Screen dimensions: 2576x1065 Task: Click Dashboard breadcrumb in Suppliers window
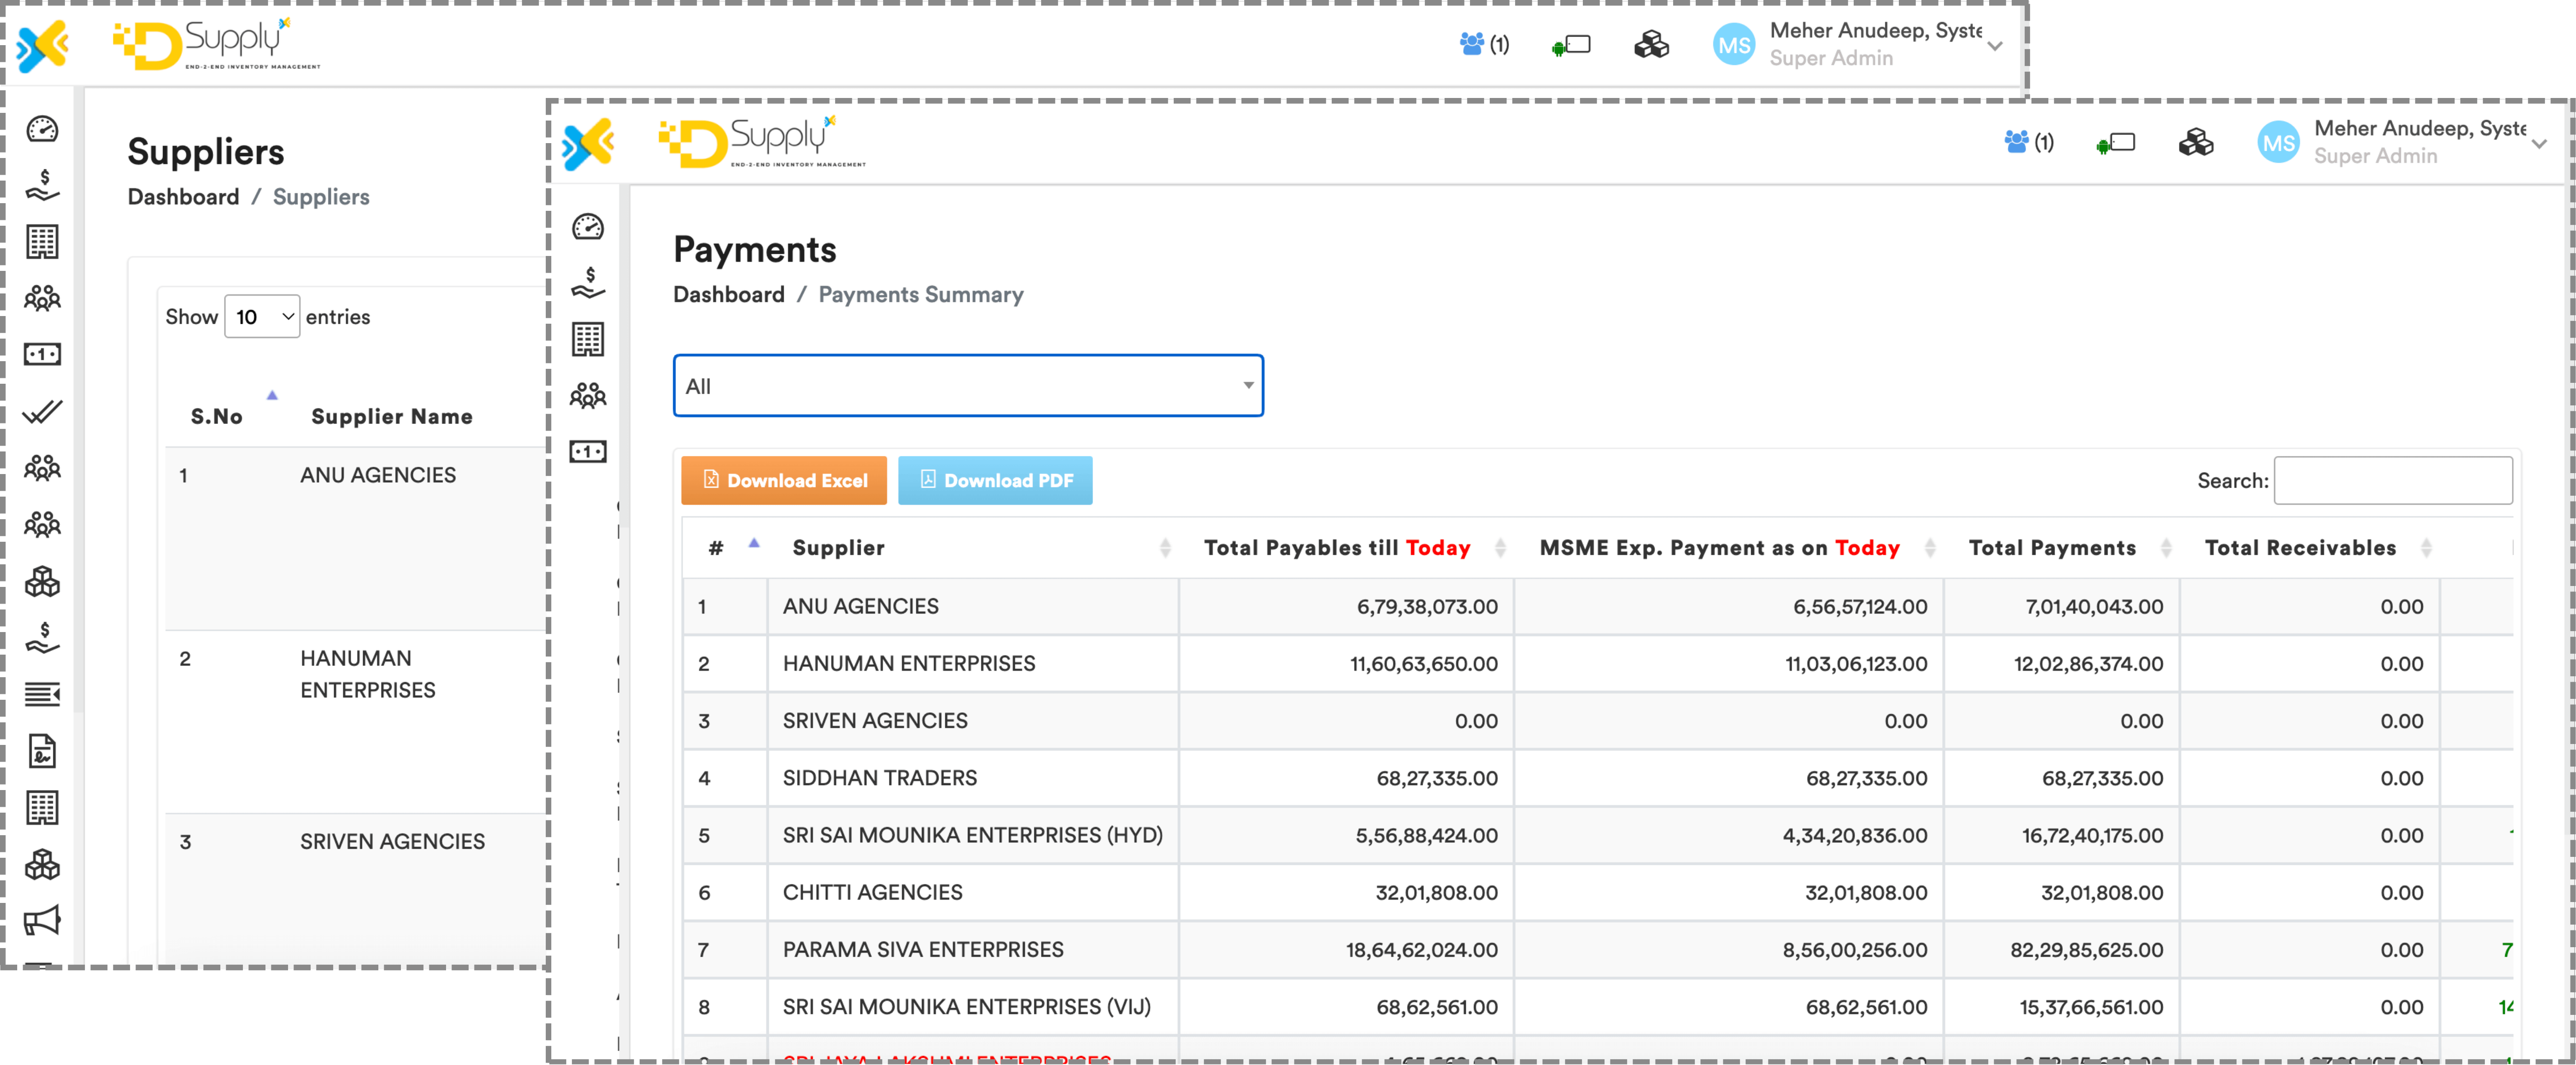(183, 196)
